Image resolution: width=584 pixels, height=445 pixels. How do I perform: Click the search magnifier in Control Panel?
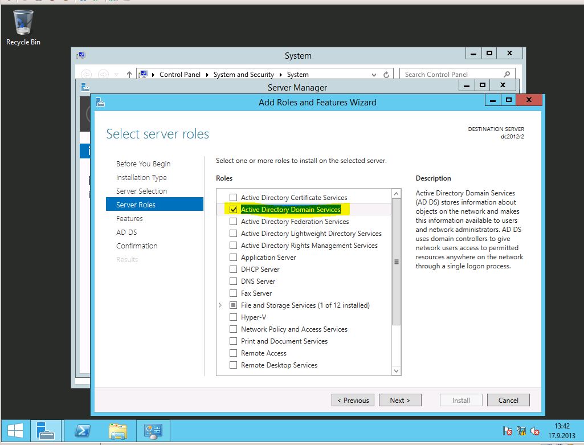click(x=507, y=74)
